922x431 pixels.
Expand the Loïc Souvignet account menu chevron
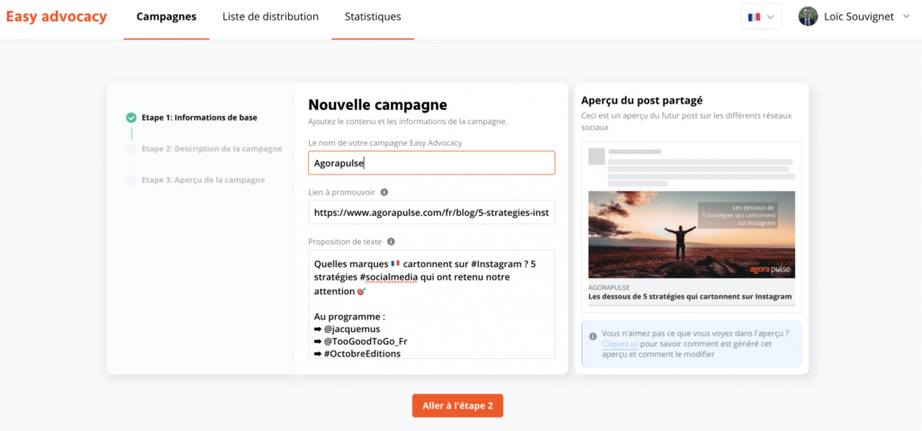click(906, 16)
